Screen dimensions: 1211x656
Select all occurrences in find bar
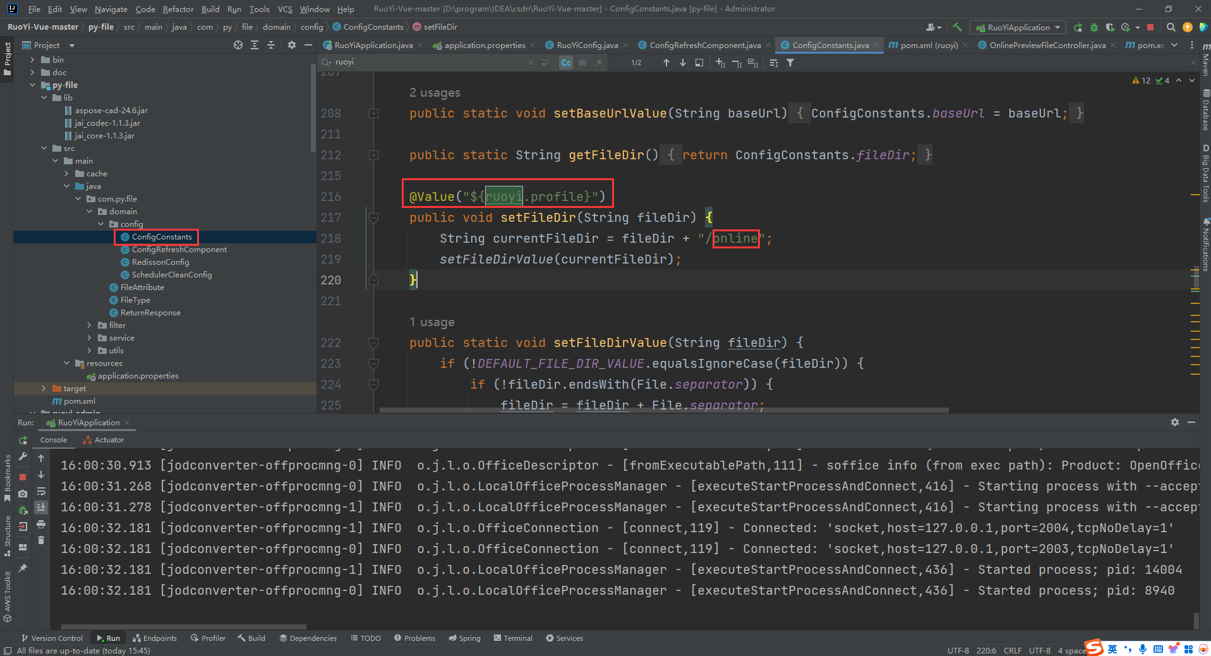pos(753,63)
